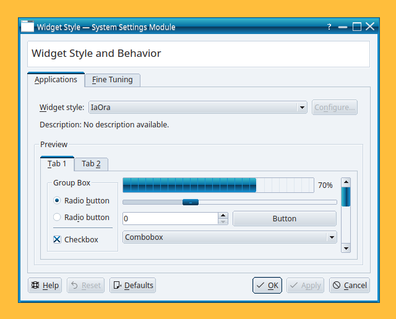This screenshot has height=319, width=396.
Task: Click the preview scrollbar down arrow
Action: tap(346, 248)
